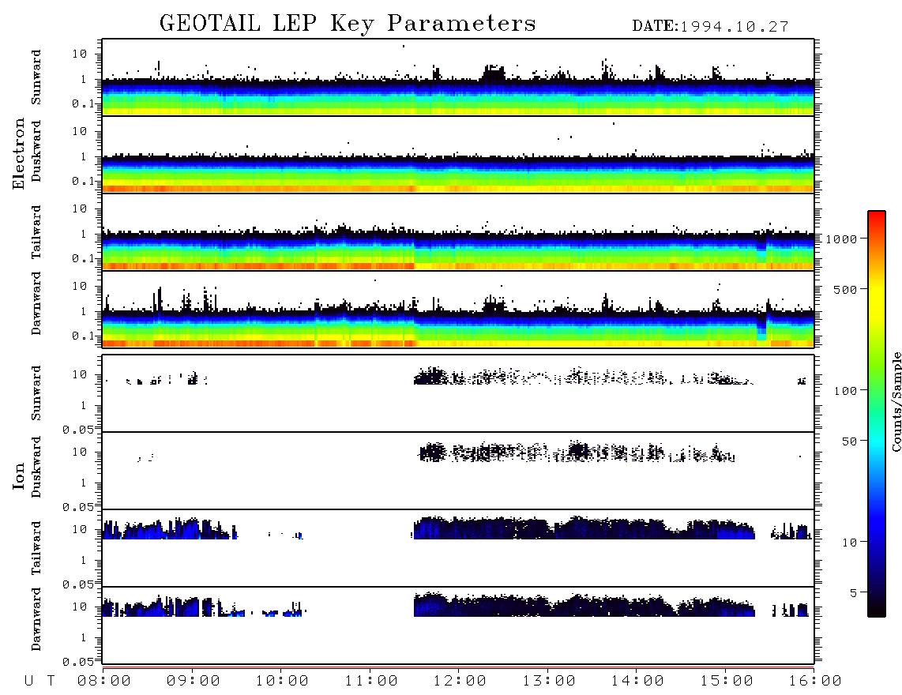Click the '0.05' tick of Ion Sunward axis

coord(78,429)
